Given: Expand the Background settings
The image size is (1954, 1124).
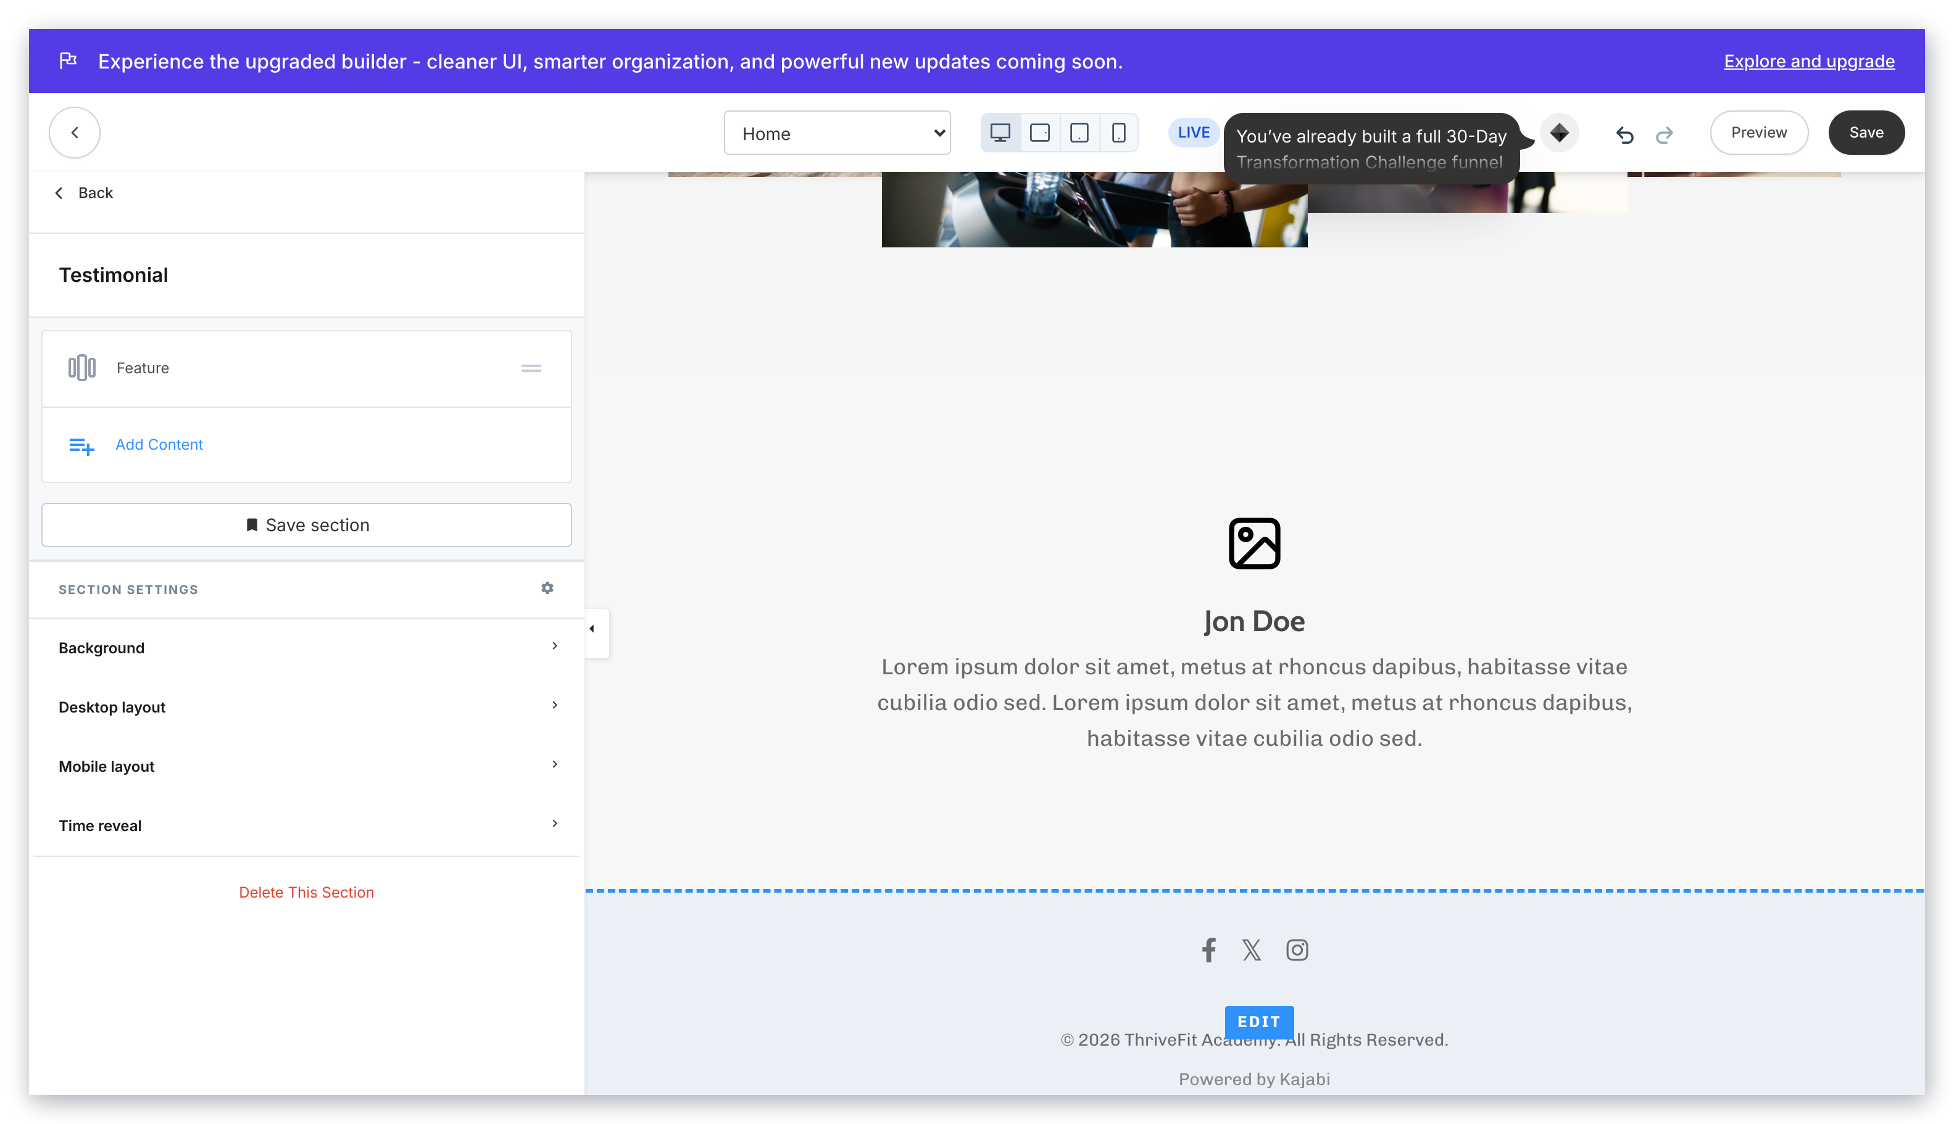Looking at the screenshot, I should tap(306, 648).
